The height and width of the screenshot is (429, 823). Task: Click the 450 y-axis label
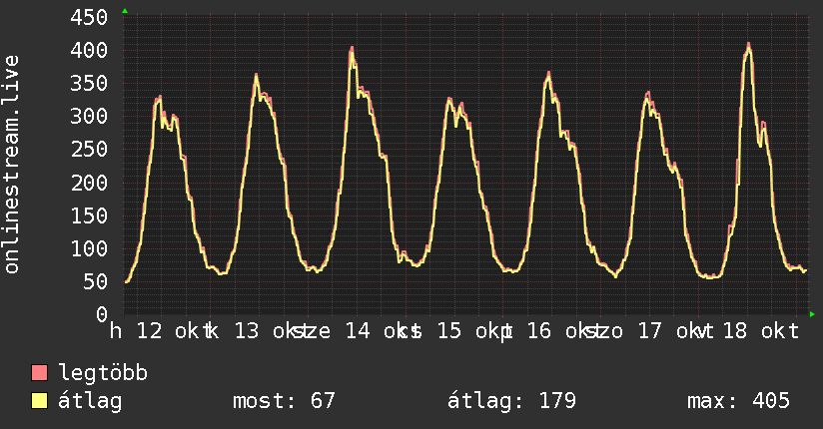[89, 17]
